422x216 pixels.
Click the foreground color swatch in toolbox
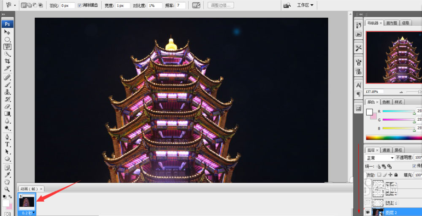[5, 203]
